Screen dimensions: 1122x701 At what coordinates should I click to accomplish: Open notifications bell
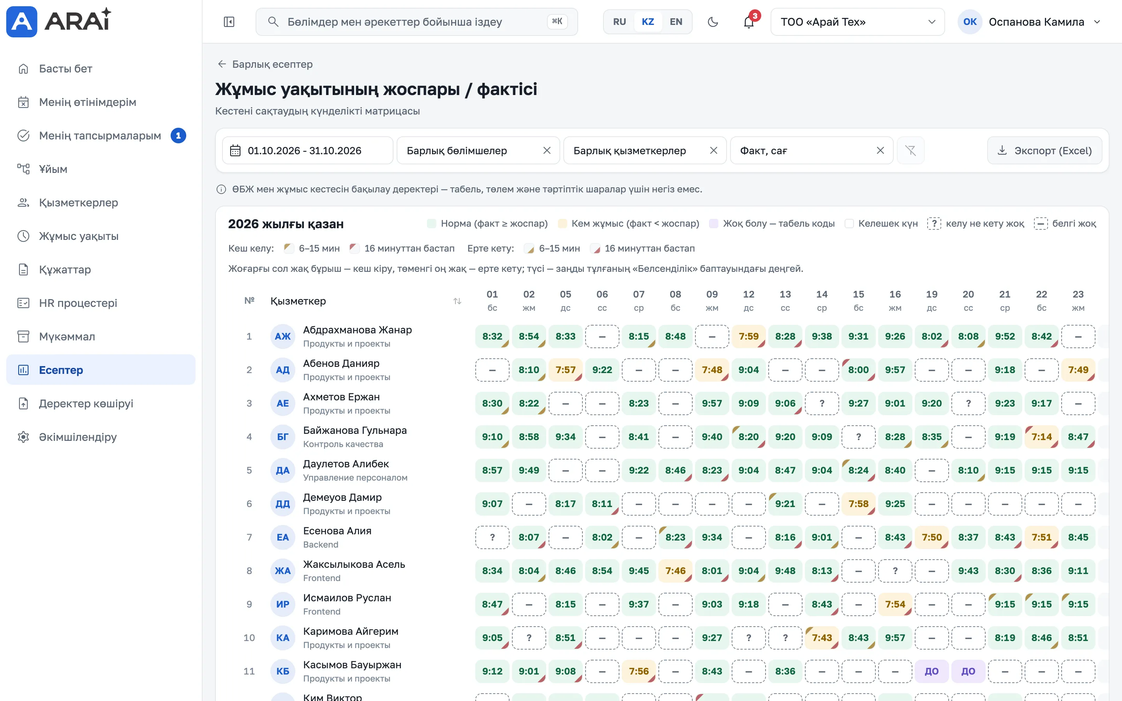(749, 22)
